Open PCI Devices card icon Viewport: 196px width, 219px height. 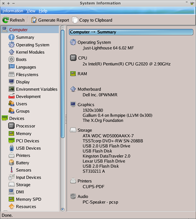click(11, 141)
